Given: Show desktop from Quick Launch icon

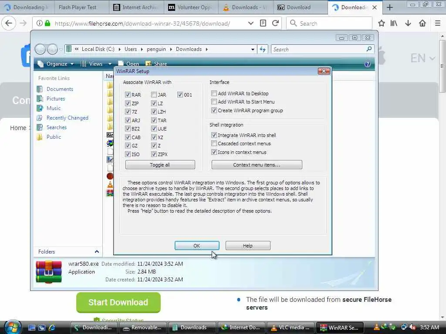Looking at the screenshot, I should [31, 327].
